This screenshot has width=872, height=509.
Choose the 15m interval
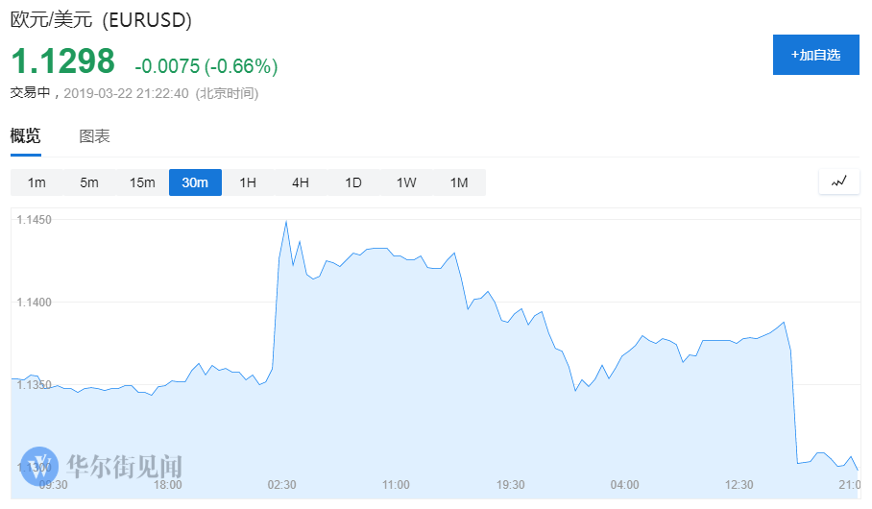point(142,182)
